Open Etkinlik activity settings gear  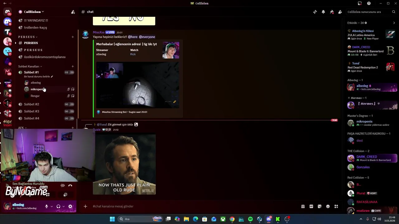[x=366, y=23]
